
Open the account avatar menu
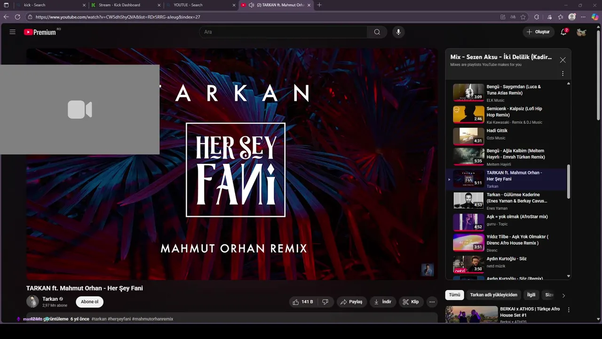pos(581,32)
